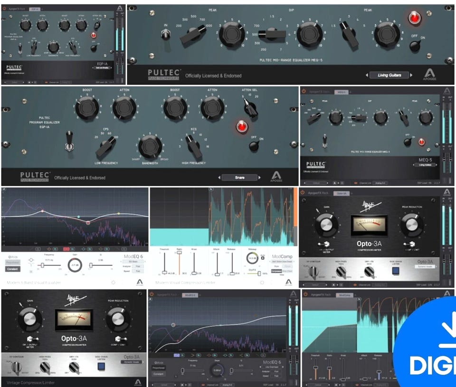Click red power lamp on large MEQ-5 panel
The image size is (456, 387).
coord(414,18)
